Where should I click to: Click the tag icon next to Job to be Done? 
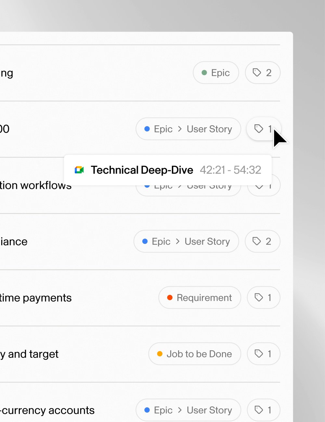point(259,354)
